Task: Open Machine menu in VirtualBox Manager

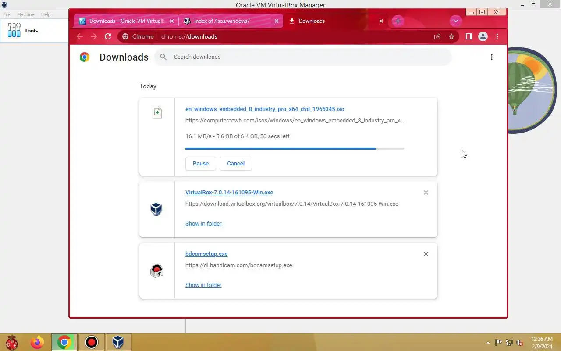Action: click(25, 14)
